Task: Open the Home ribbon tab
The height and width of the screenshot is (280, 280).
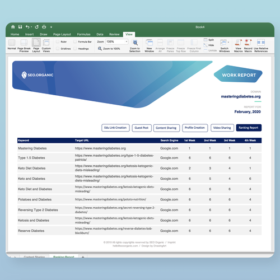Action: pos(15,34)
